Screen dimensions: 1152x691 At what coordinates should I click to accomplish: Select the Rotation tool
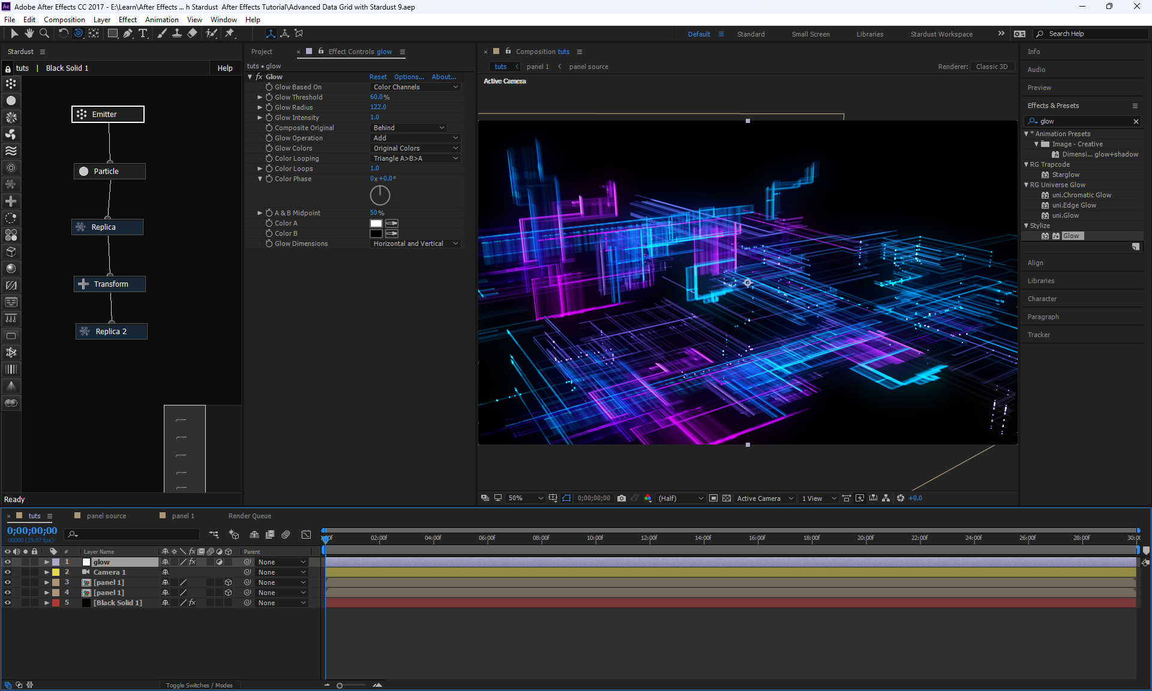63,34
